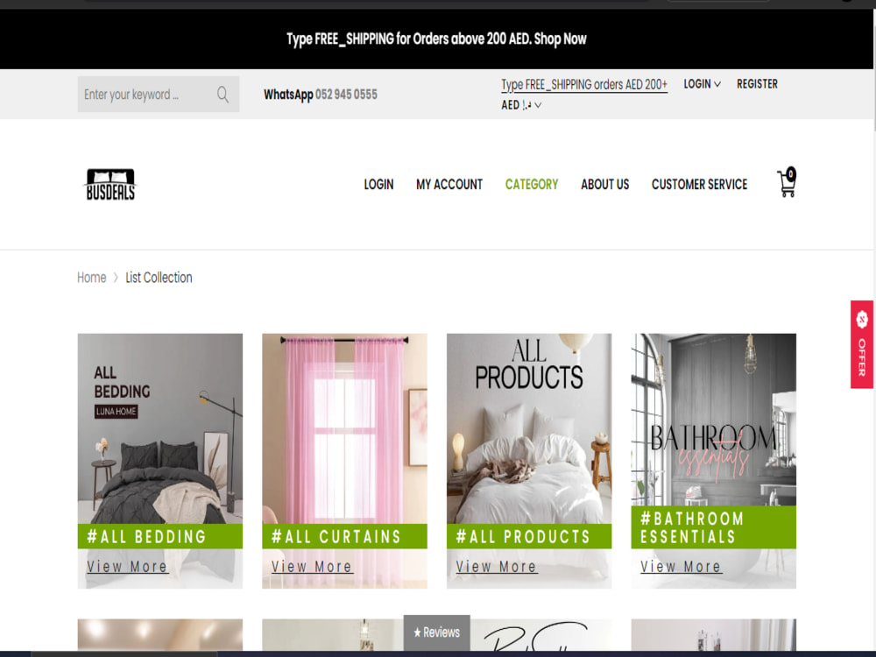The image size is (876, 657).
Task: Click Type FREE_SHIPPING orders AED 200+ link
Action: [584, 85]
